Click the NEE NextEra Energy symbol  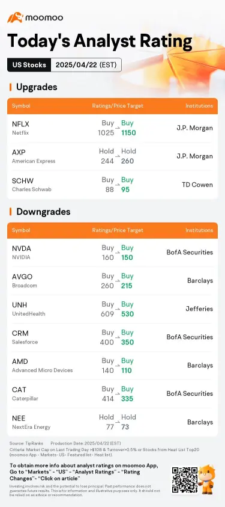[x=31, y=423]
